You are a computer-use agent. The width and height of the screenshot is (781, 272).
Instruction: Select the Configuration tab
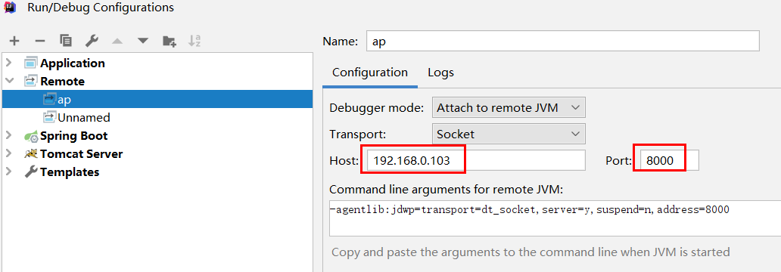point(369,72)
